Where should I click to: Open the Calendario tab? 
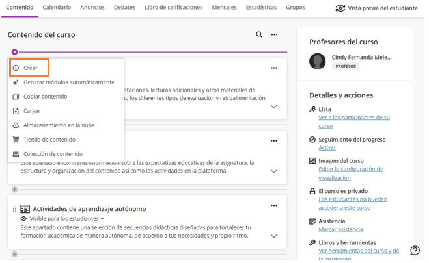57,8
